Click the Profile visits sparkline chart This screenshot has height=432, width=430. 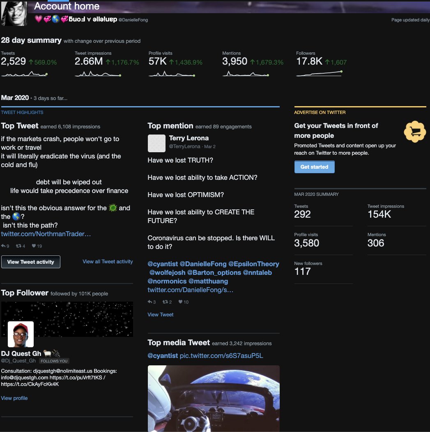click(172, 74)
